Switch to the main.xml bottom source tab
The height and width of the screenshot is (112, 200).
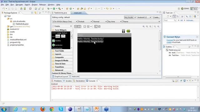74,77
